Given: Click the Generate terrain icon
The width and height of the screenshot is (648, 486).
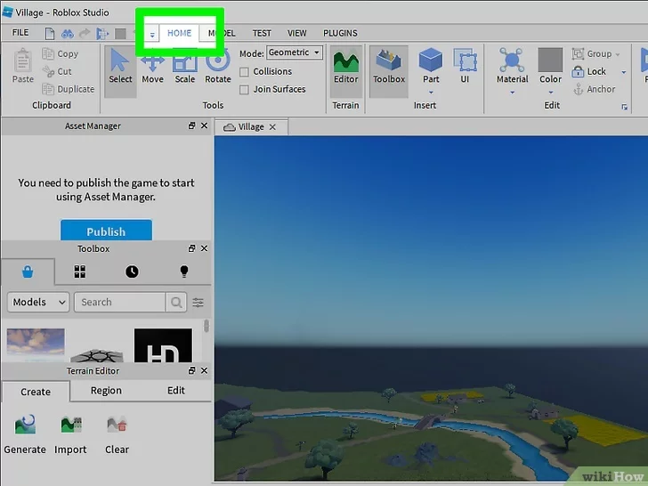Looking at the screenshot, I should click(x=25, y=433).
